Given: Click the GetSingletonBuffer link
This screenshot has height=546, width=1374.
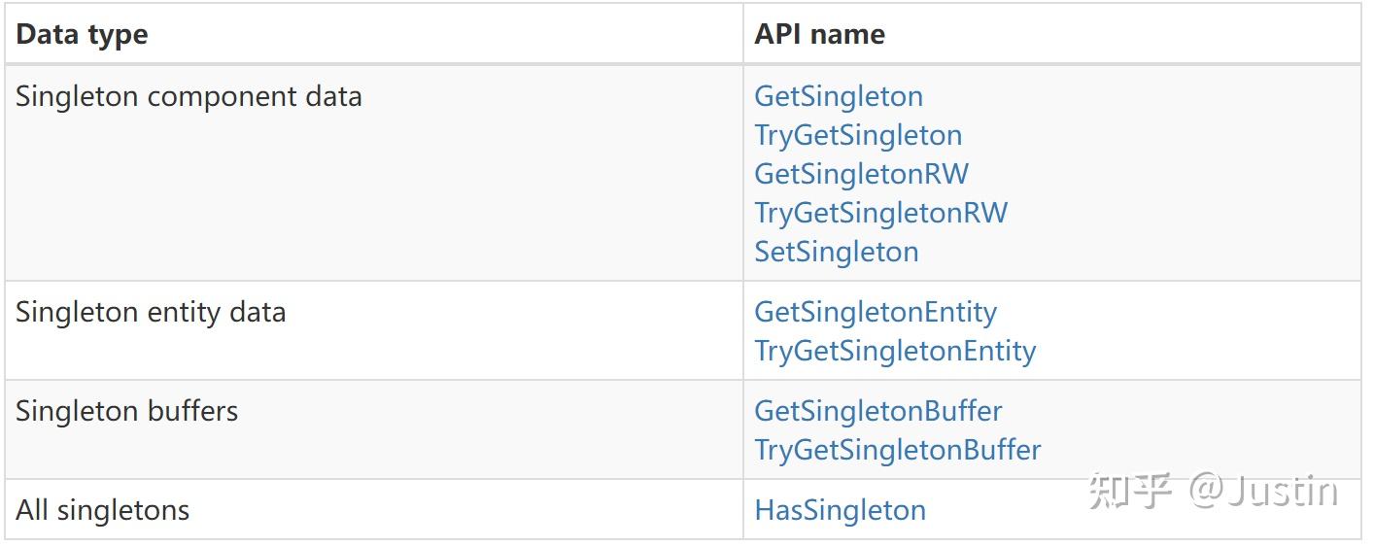Looking at the screenshot, I should [x=877, y=411].
